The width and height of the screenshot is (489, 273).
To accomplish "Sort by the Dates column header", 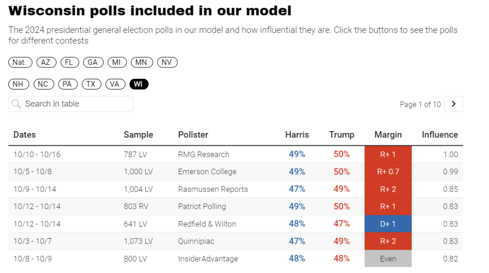I will point(24,135).
